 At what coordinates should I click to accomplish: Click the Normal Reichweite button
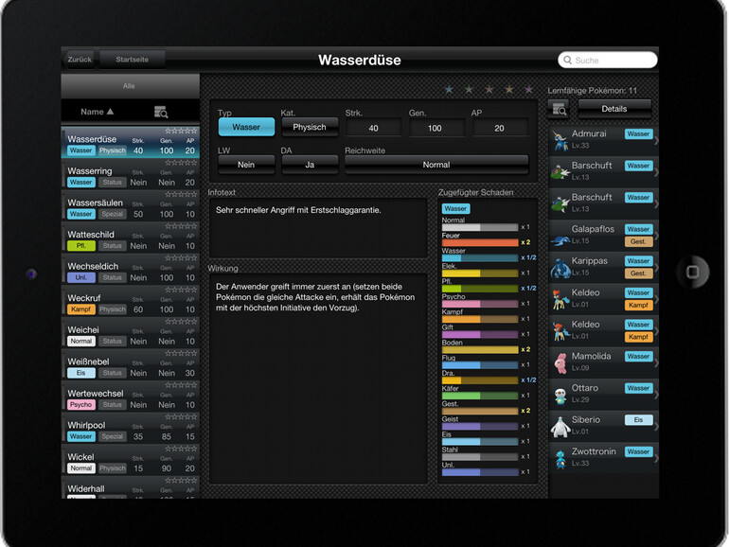436,165
